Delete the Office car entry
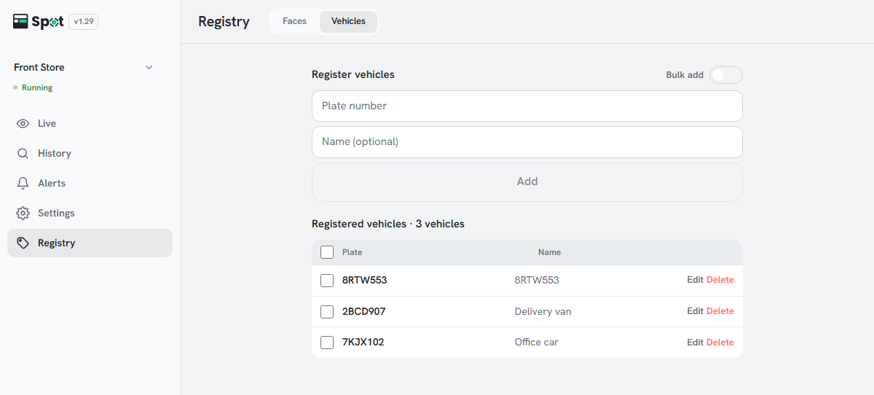 (x=720, y=343)
